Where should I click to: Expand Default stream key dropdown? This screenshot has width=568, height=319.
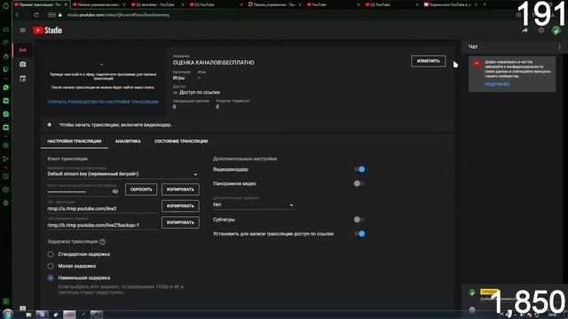tap(122, 174)
